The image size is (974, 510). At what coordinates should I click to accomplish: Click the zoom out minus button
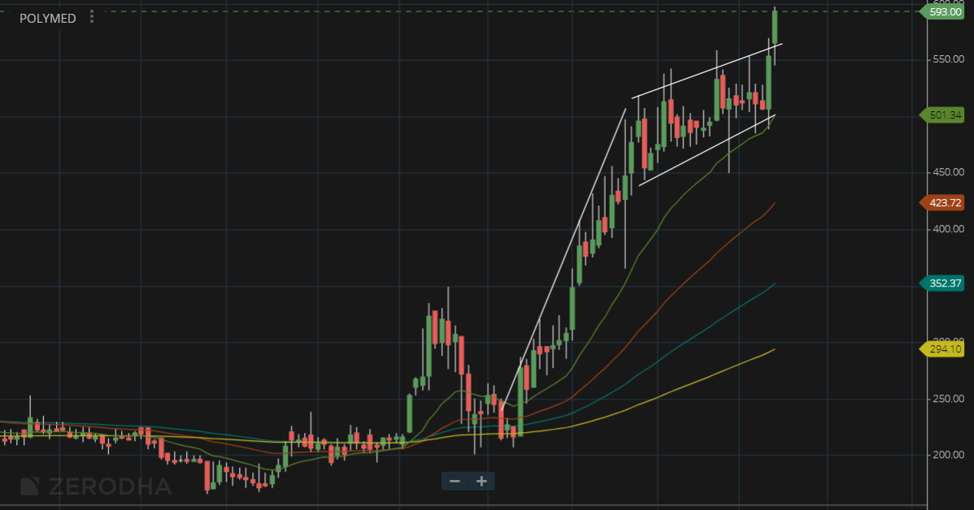pos(454,481)
